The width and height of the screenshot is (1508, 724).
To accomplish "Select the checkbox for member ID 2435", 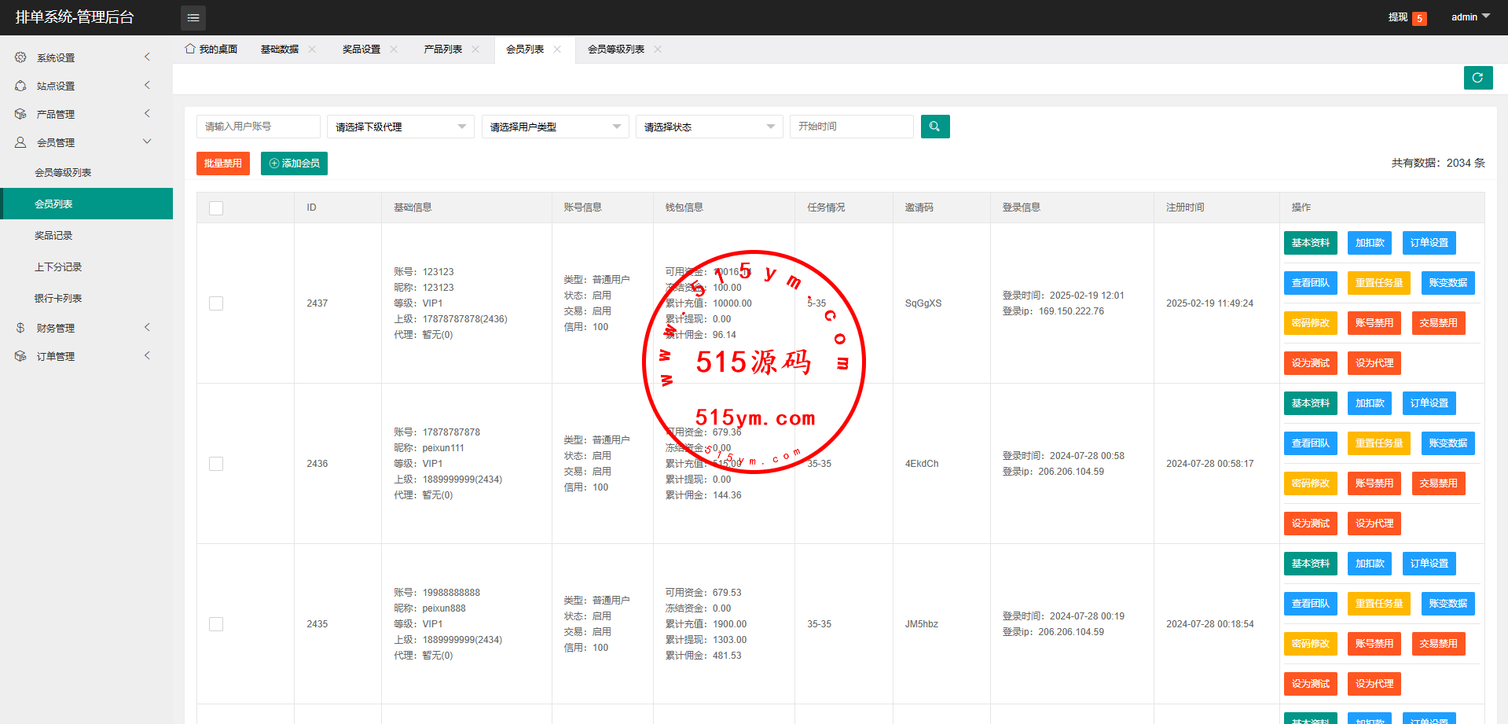I will [x=216, y=624].
